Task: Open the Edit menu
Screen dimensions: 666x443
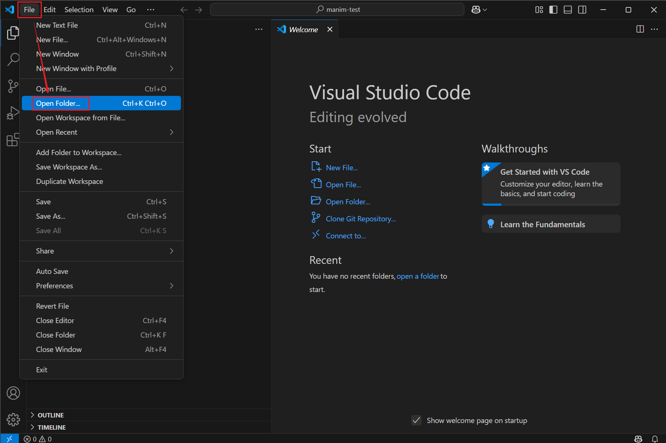Action: click(50, 10)
